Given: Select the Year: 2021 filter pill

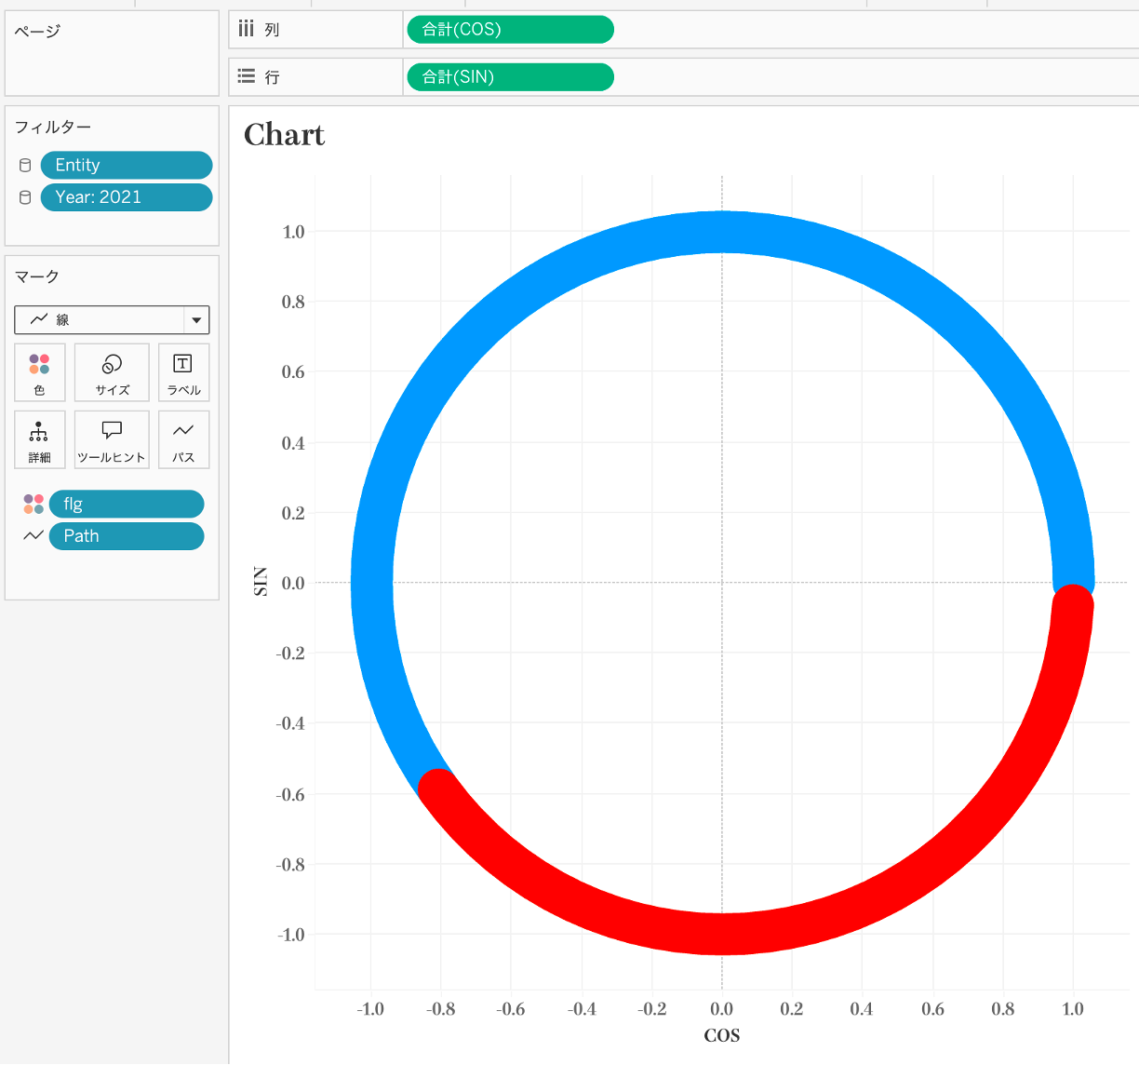Looking at the screenshot, I should click(127, 197).
